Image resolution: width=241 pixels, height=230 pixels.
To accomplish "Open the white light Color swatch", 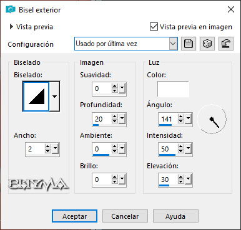I will 173,89.
